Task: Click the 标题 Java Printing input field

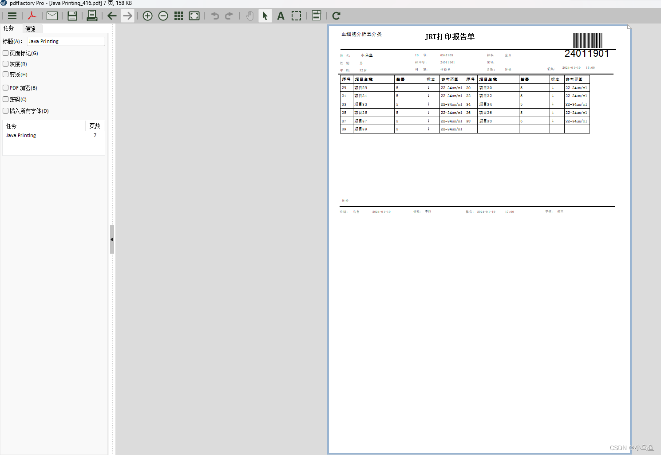Action: 66,41
